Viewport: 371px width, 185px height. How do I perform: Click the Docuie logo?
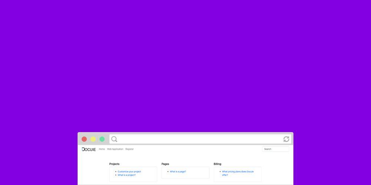tap(89, 149)
